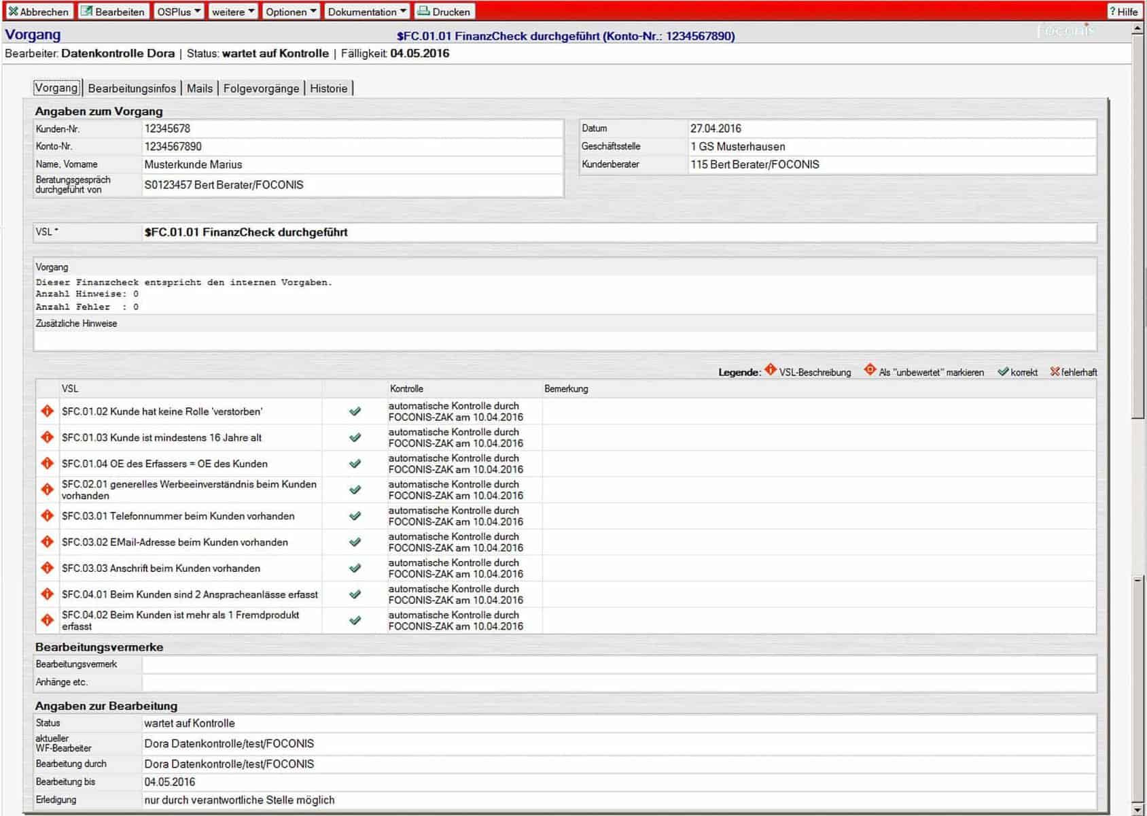The image size is (1147, 816).
Task: Open the Folgevorgänge tab
Action: tap(261, 88)
